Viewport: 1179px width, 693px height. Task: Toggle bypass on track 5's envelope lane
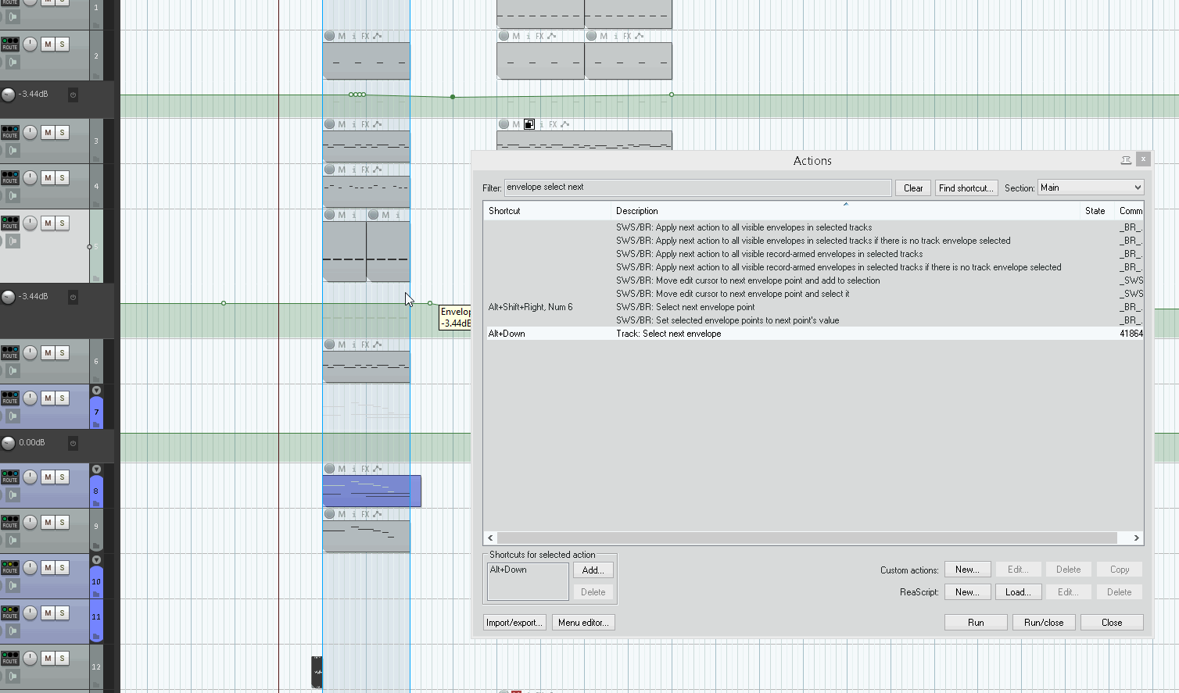[73, 297]
